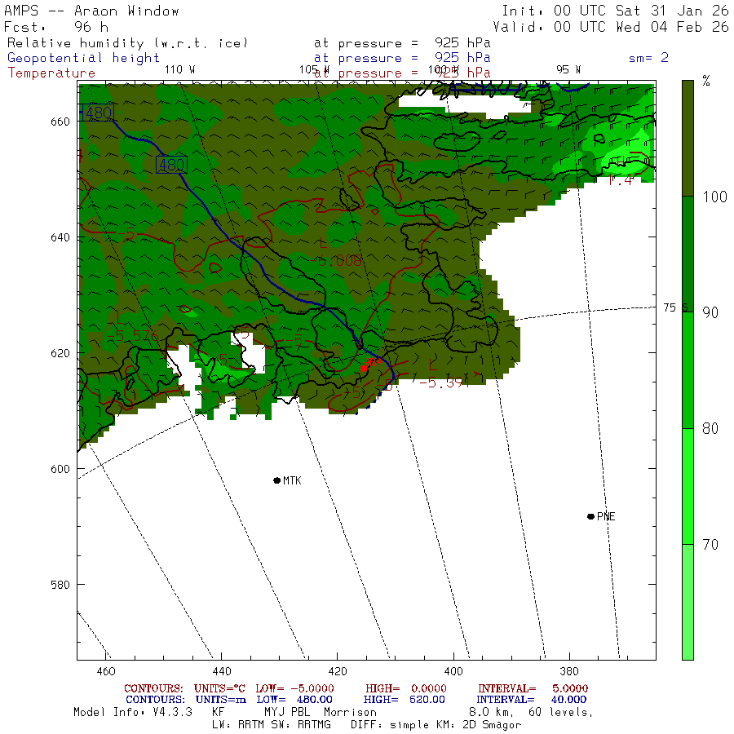Click the bottom axis tick label '460'
Image resolution: width=734 pixels, height=734 pixels.
pos(106,671)
